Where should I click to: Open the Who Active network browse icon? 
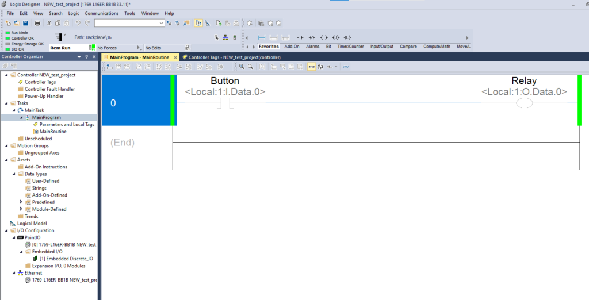[x=225, y=37]
